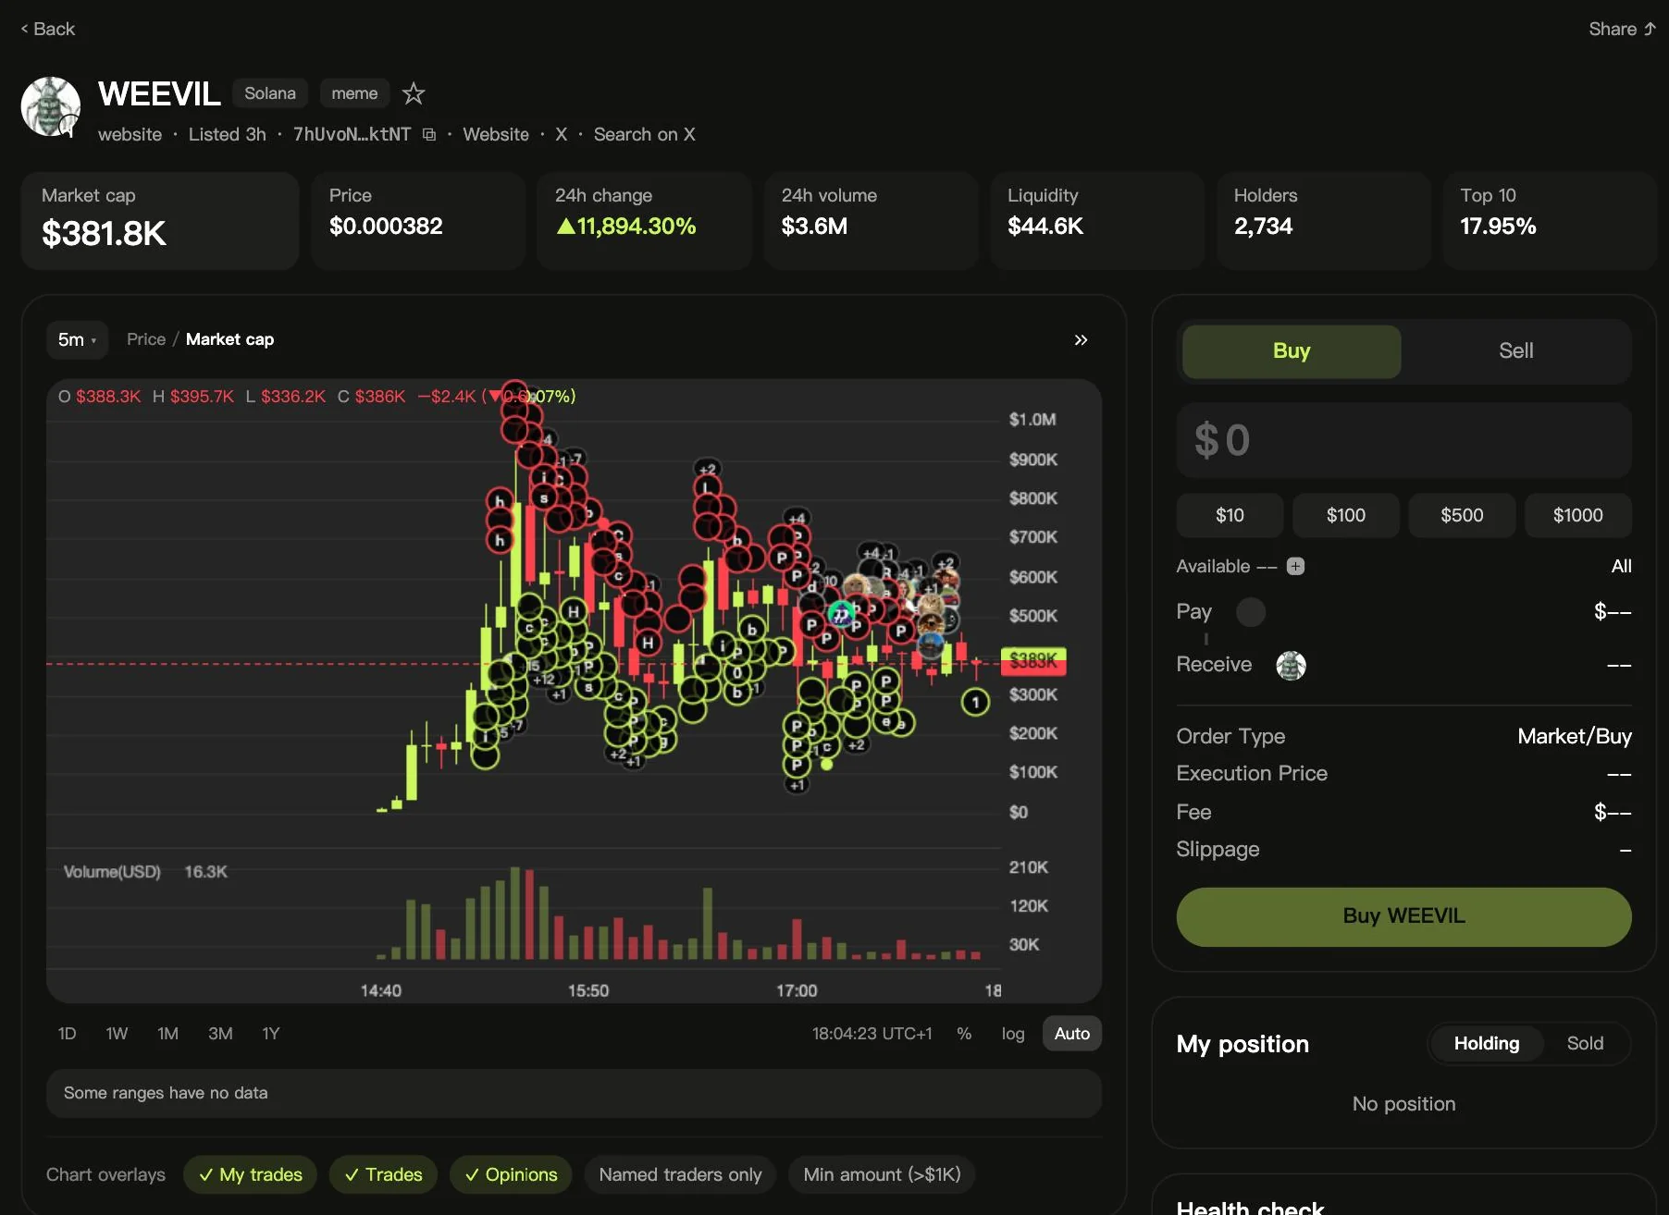Open the token Website link

pyautogui.click(x=496, y=135)
